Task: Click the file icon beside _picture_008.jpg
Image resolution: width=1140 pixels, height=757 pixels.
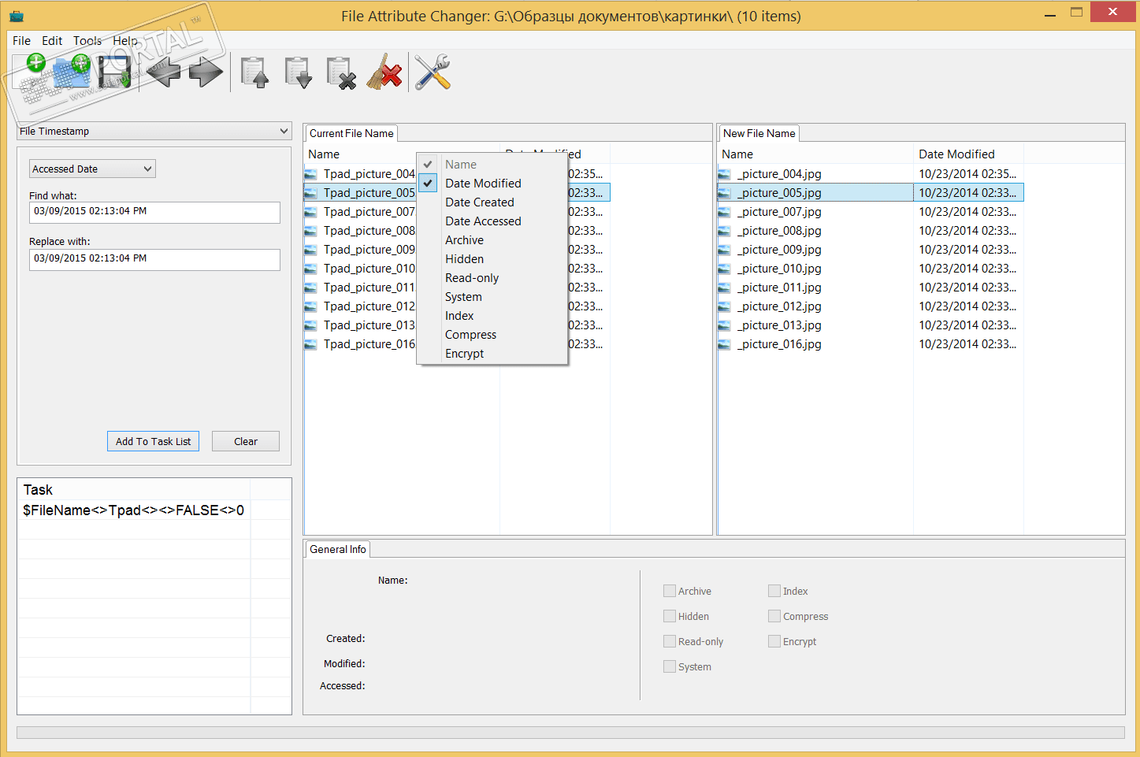Action: click(x=725, y=231)
